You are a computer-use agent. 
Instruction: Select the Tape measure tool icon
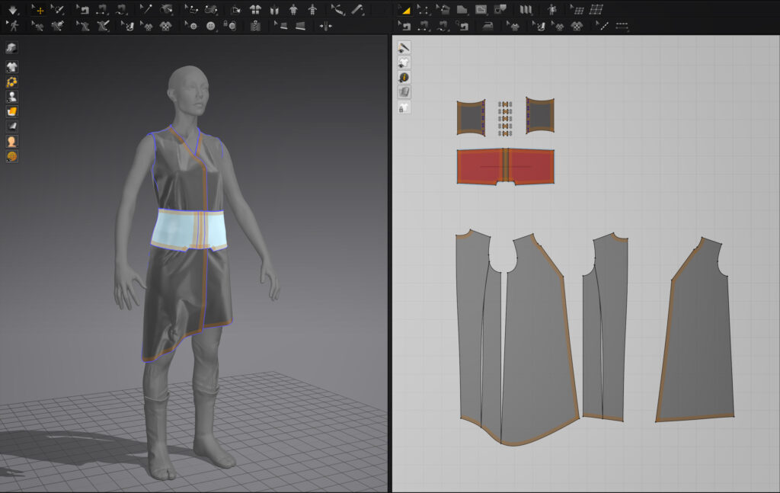coord(357,10)
